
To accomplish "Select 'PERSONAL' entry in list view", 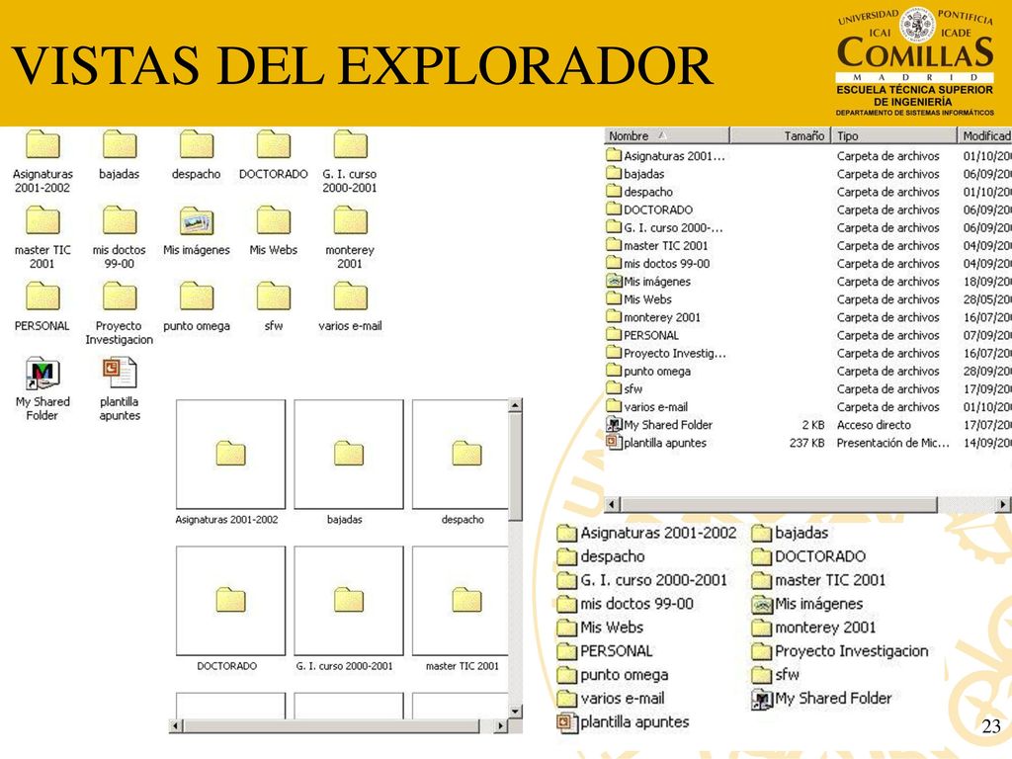I will (606, 651).
